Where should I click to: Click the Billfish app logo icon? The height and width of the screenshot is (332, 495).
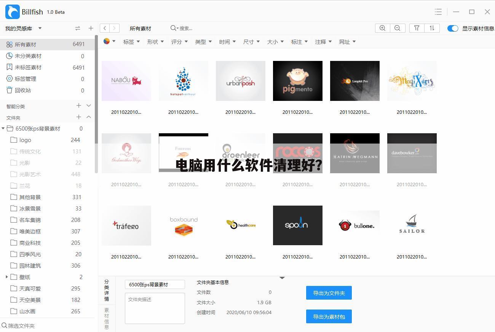12,12
